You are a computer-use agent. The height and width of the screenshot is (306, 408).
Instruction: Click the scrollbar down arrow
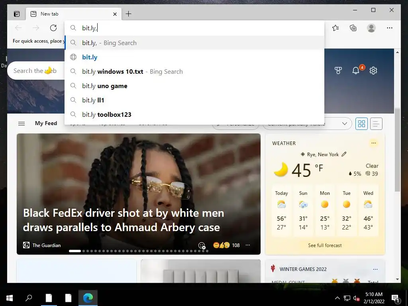397,279
